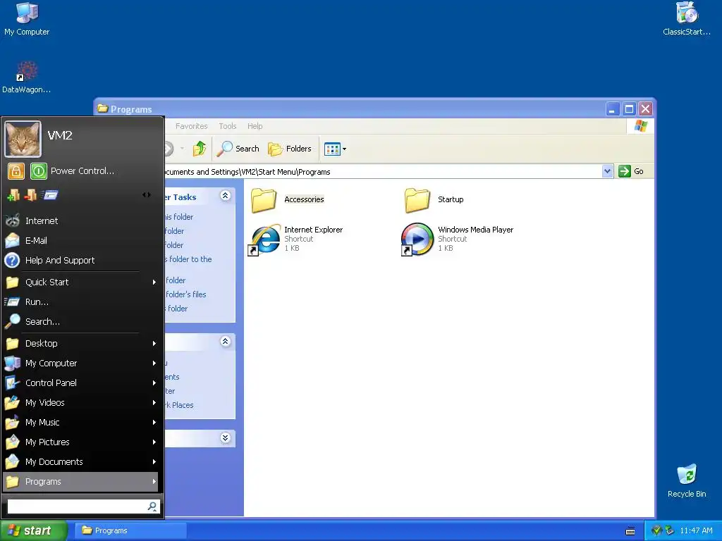Image resolution: width=722 pixels, height=541 pixels.
Task: Collapse the Folder Tasks panel chevron
Action: click(225, 196)
